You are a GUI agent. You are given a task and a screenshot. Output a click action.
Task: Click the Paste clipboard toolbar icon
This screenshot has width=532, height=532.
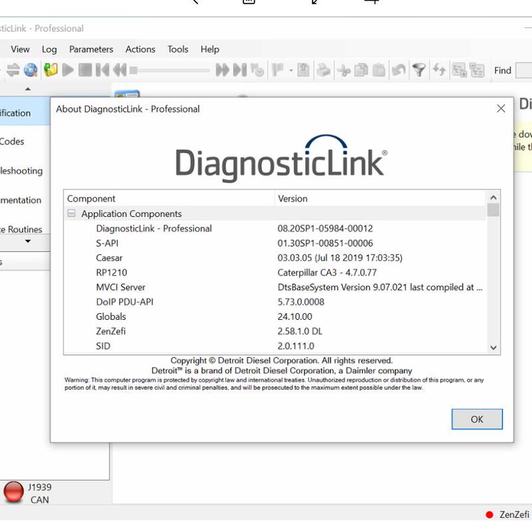click(378, 70)
